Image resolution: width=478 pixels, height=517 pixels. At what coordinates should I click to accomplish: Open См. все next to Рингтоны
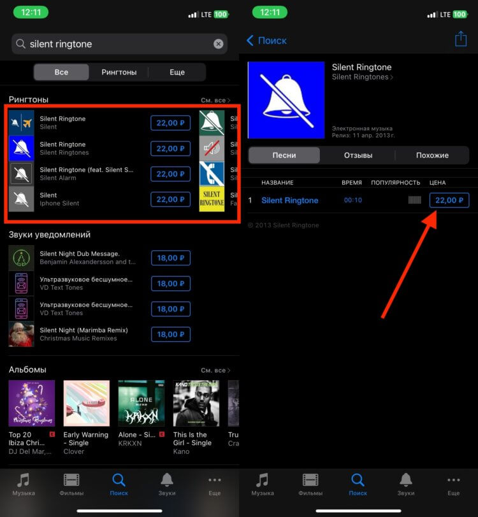[x=215, y=100]
